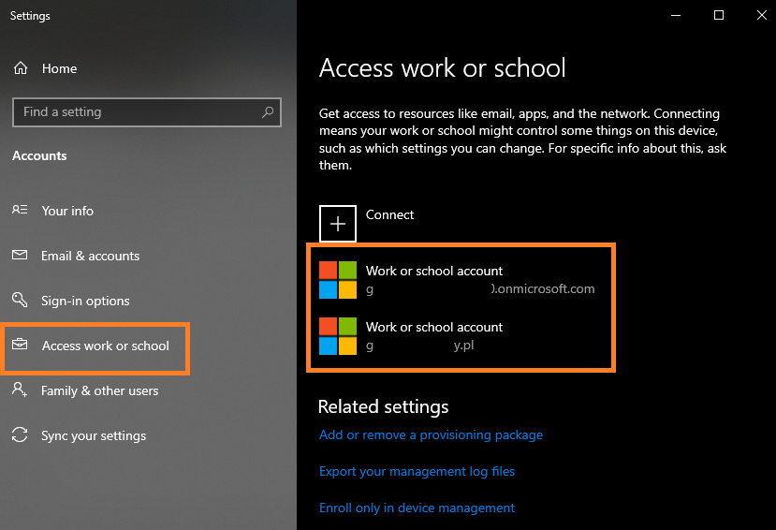Click the Sign-in options key icon

(x=20, y=300)
